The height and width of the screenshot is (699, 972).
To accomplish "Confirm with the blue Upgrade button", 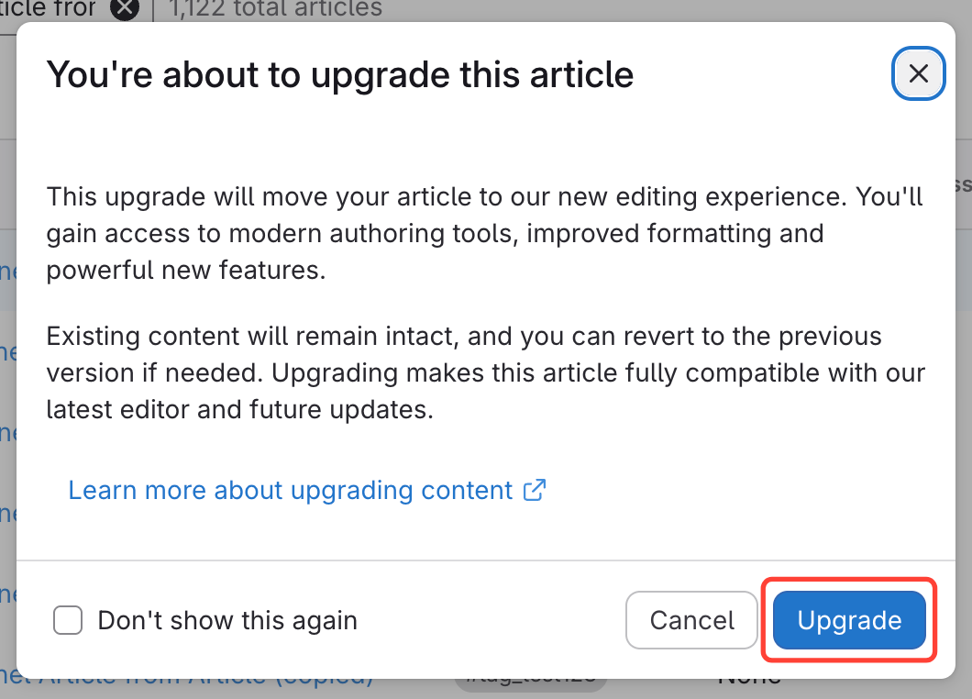I will tap(849, 621).
